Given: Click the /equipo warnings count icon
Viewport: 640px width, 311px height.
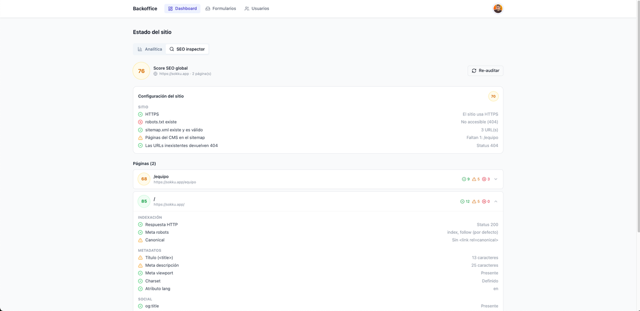Looking at the screenshot, I should click(x=474, y=179).
